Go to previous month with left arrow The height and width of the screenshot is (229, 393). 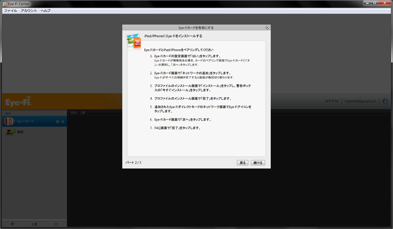pos(12,224)
